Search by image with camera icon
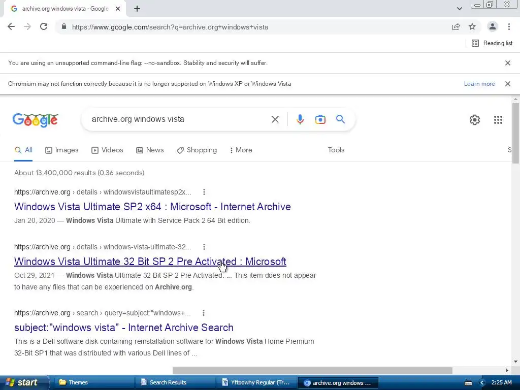 [320, 119]
